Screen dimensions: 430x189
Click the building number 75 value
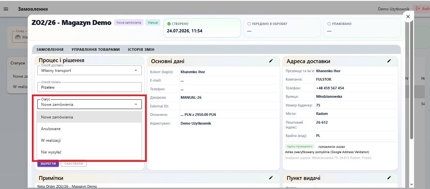(318, 105)
